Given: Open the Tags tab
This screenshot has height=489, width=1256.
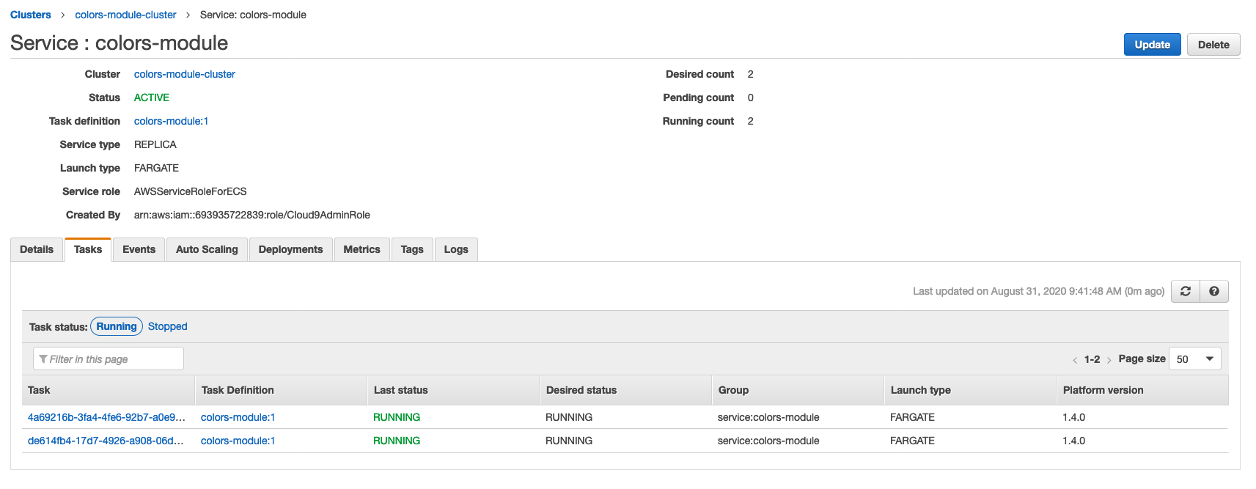Looking at the screenshot, I should tap(412, 249).
